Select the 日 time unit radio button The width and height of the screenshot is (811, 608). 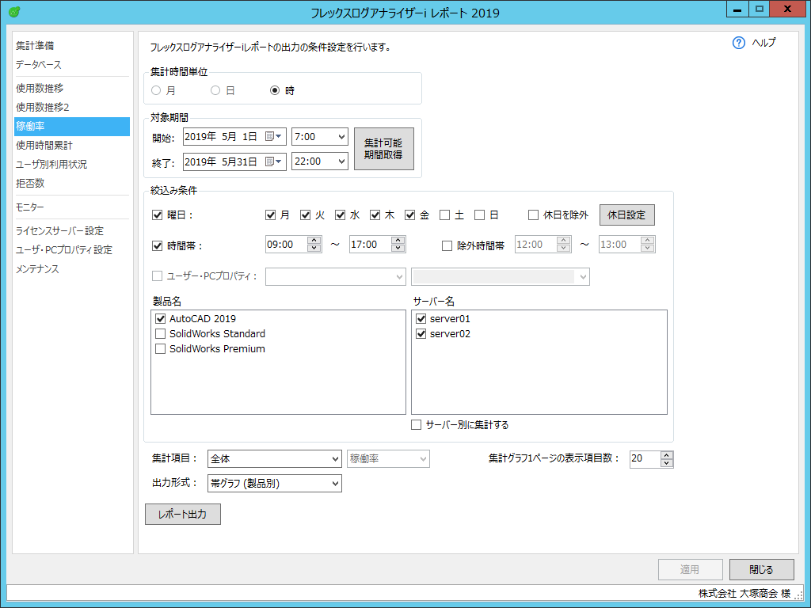(x=215, y=90)
